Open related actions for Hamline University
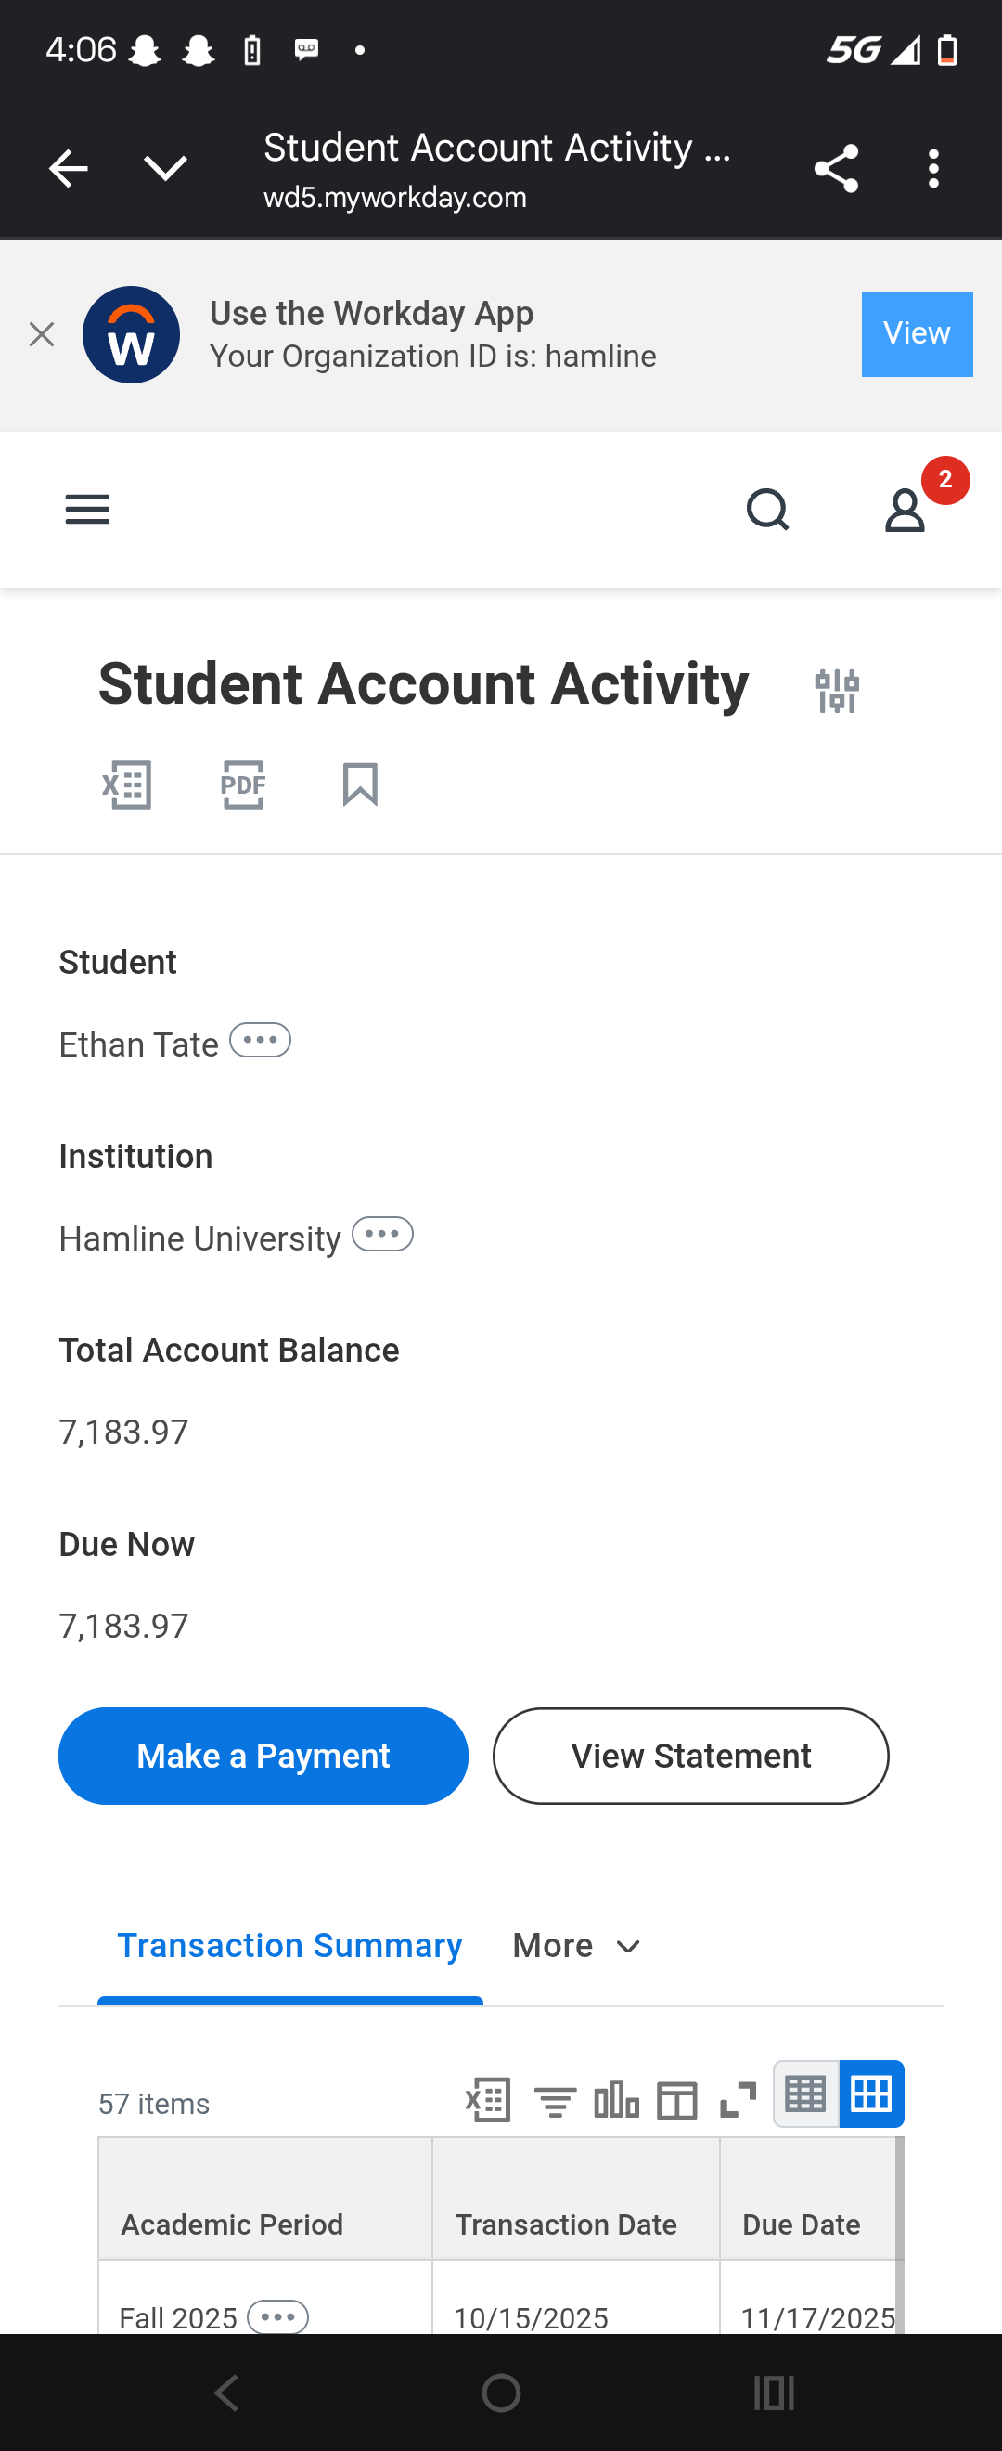Image resolution: width=1002 pixels, height=2451 pixels. point(382,1234)
